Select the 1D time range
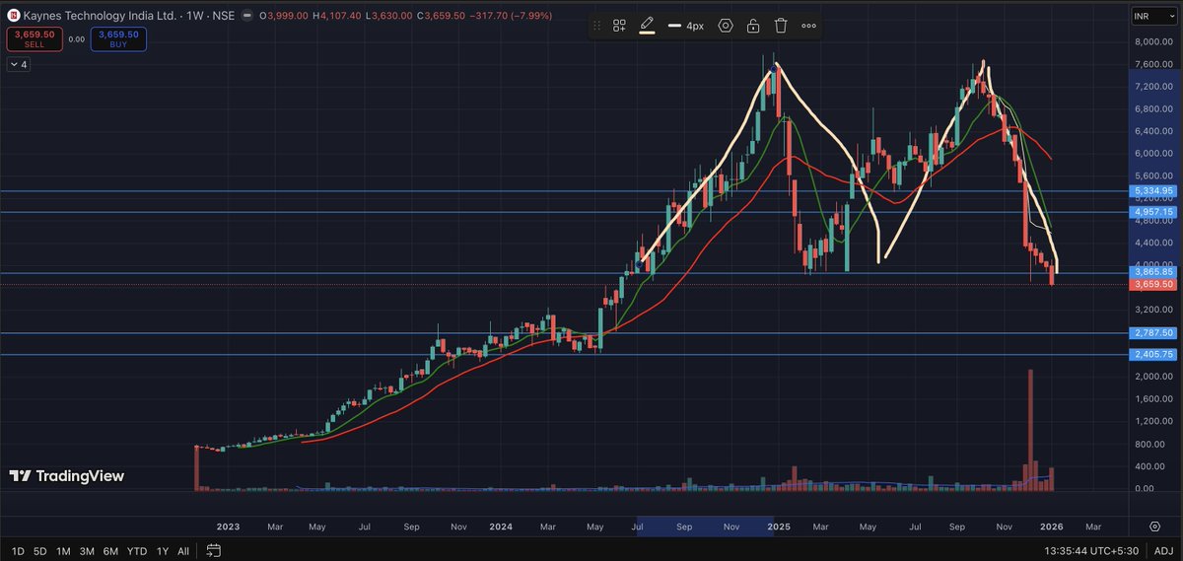The height and width of the screenshot is (561, 1183). point(17,551)
